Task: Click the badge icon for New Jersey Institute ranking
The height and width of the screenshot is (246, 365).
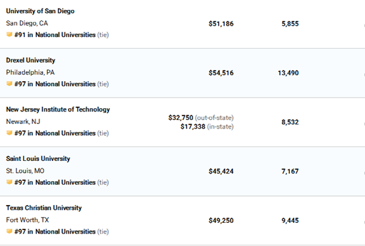Action: (9, 133)
